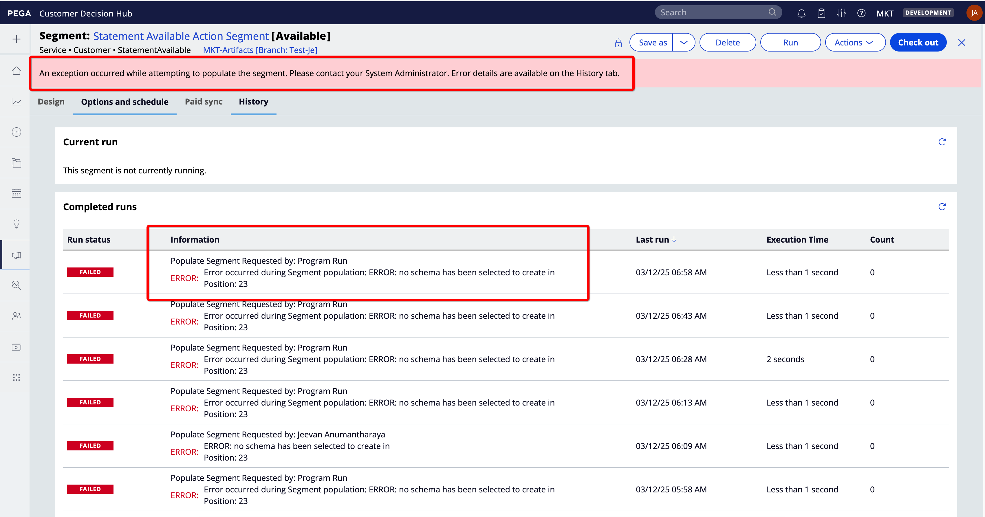
Task: Click the Run status column header
Action: (x=89, y=240)
